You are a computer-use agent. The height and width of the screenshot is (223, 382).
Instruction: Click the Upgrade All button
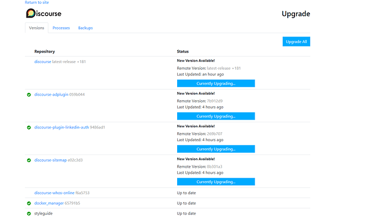[296, 42]
